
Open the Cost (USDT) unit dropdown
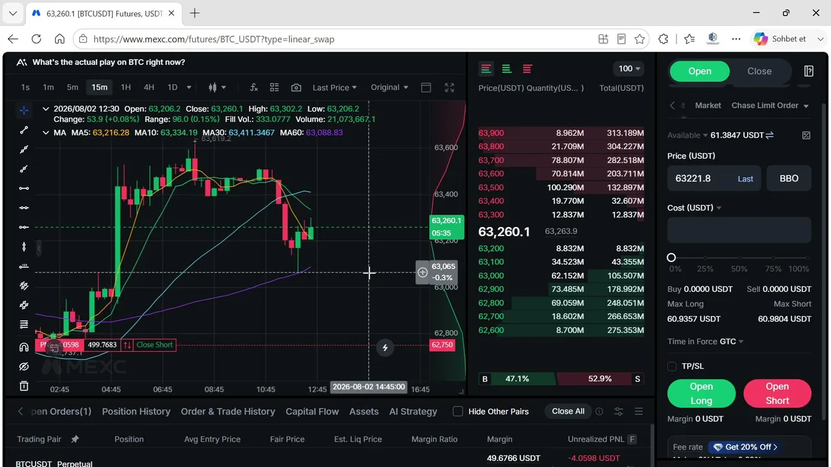(x=695, y=208)
